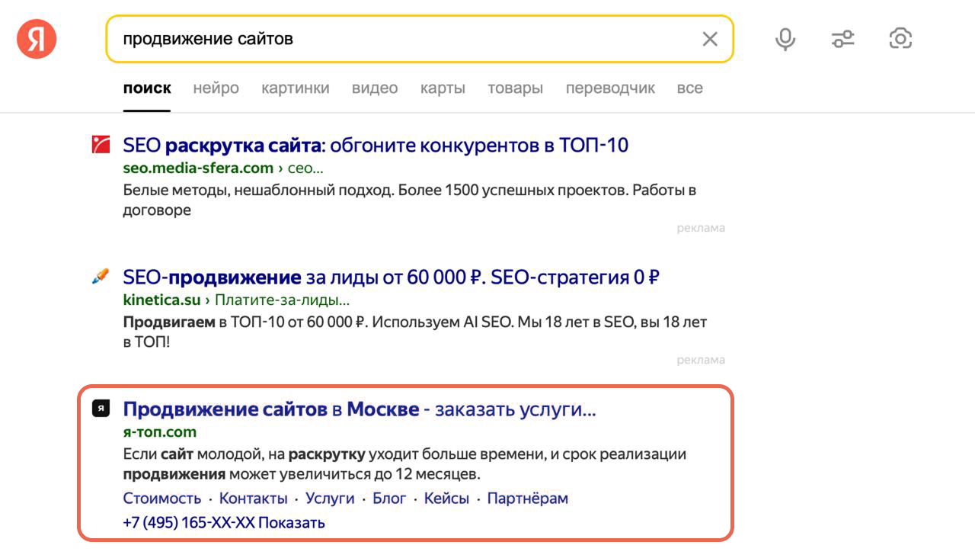Screen dimensions: 975x558
Task: Expand the все services menu
Action: pyautogui.click(x=689, y=88)
